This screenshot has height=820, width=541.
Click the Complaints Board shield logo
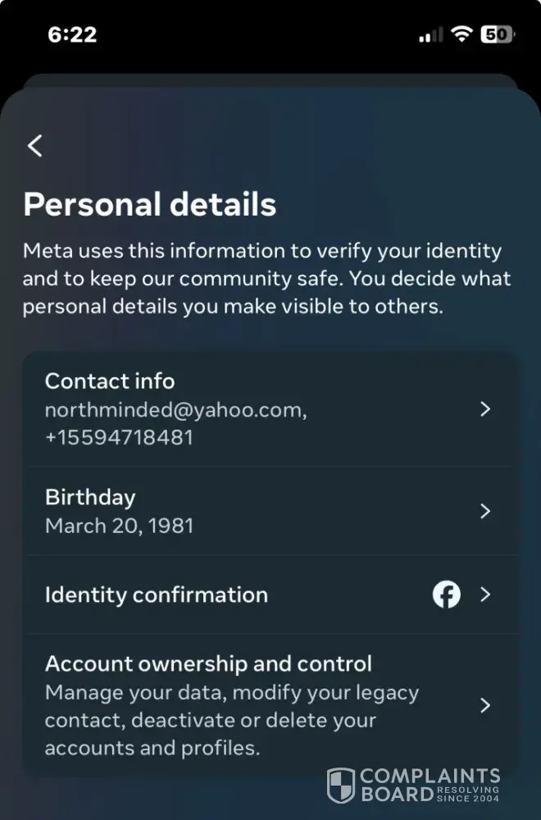[x=341, y=785]
